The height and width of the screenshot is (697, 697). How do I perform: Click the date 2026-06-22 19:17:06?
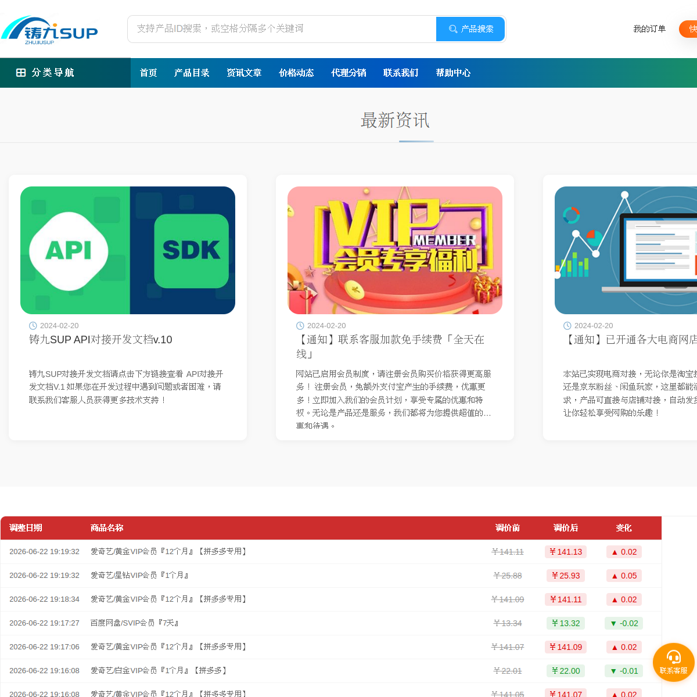tap(44, 647)
